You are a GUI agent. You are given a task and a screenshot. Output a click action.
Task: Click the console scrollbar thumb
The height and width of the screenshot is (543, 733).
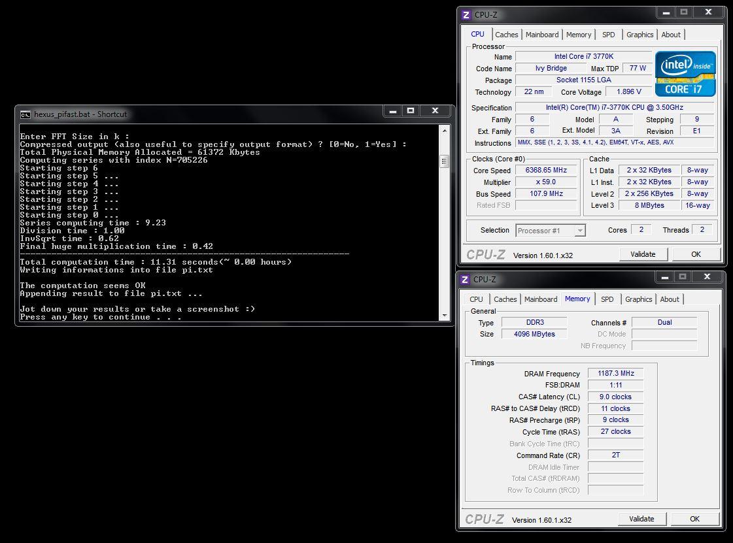(444, 161)
